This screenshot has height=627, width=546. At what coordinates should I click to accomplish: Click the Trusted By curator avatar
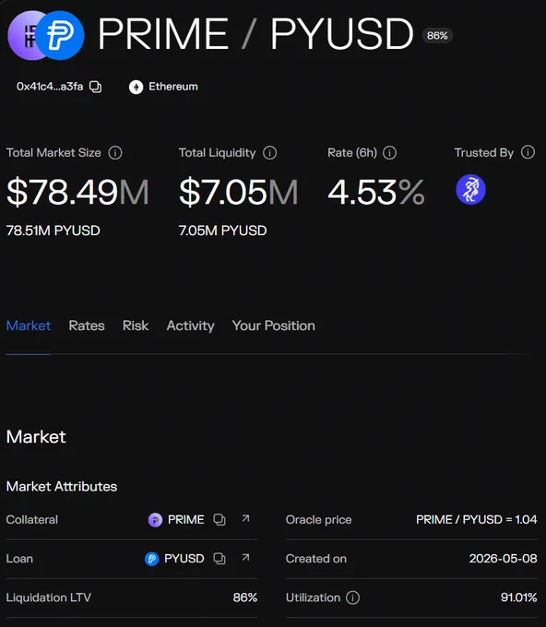tap(470, 190)
